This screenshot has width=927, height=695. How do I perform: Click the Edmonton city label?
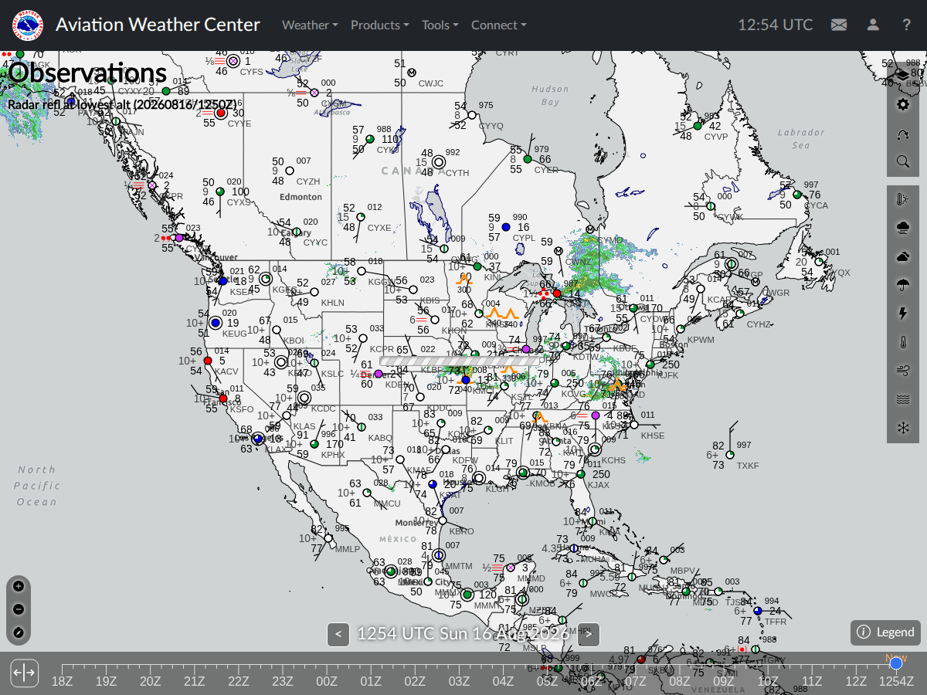coord(301,197)
